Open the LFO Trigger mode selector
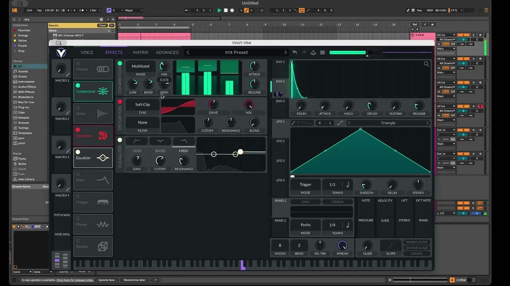 point(306,185)
